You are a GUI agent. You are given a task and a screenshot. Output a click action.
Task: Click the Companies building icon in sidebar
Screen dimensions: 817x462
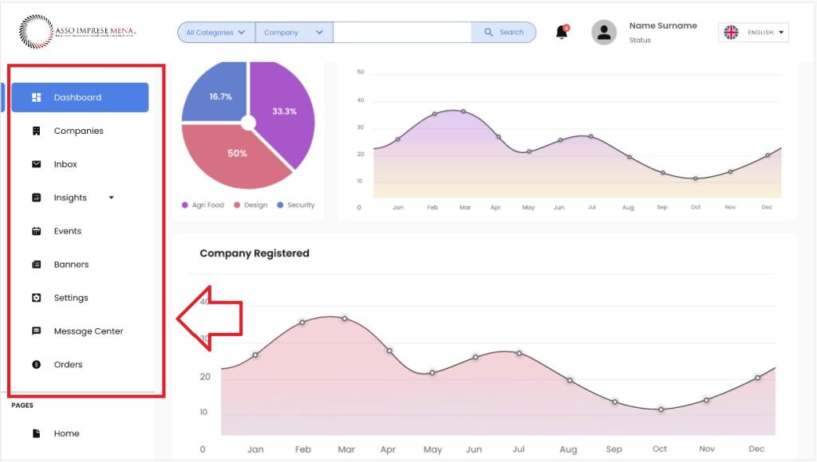(x=36, y=131)
